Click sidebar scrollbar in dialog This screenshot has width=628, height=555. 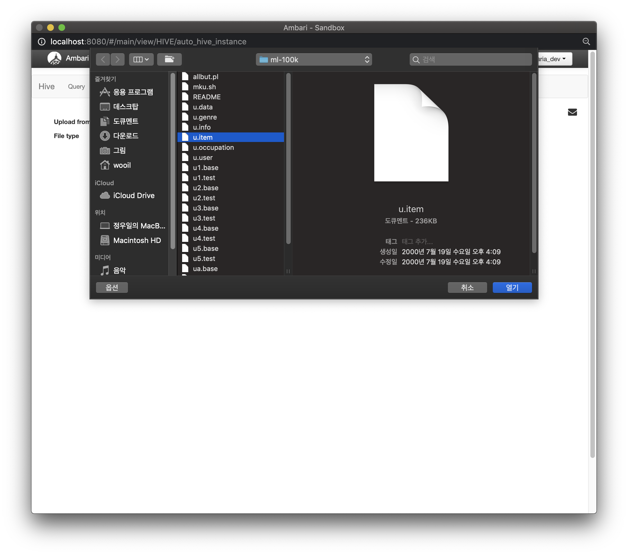(173, 161)
